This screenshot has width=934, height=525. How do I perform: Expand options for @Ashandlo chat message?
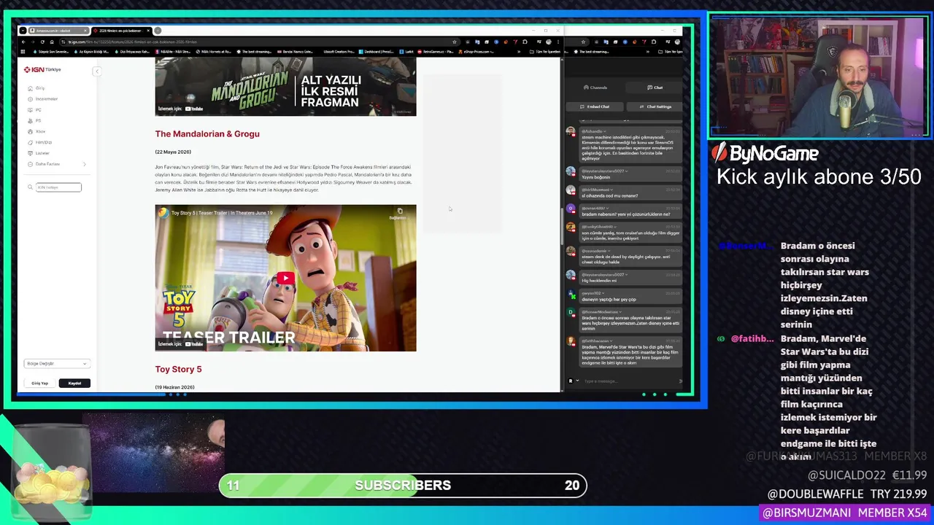(x=605, y=131)
